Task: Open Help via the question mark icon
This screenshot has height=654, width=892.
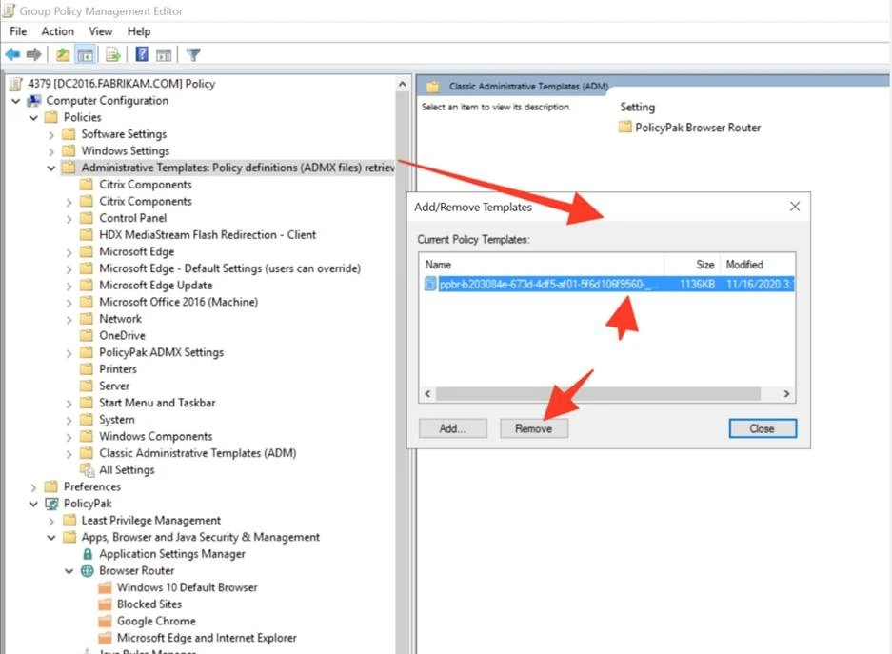Action: [142, 55]
